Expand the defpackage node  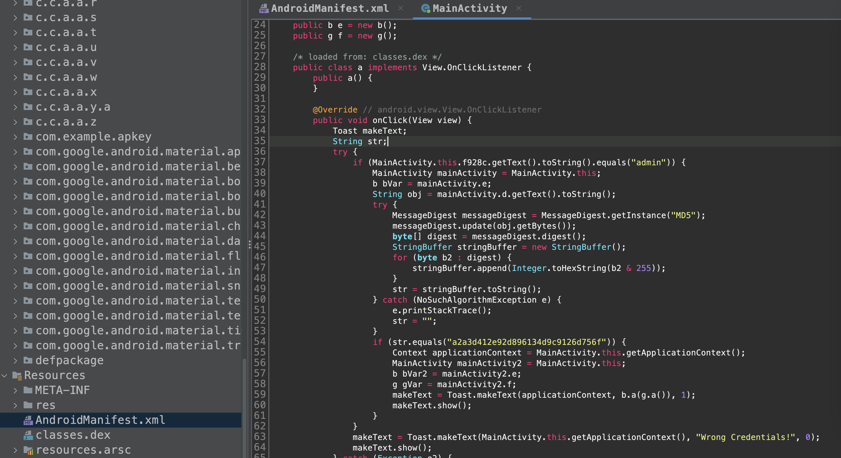point(15,360)
